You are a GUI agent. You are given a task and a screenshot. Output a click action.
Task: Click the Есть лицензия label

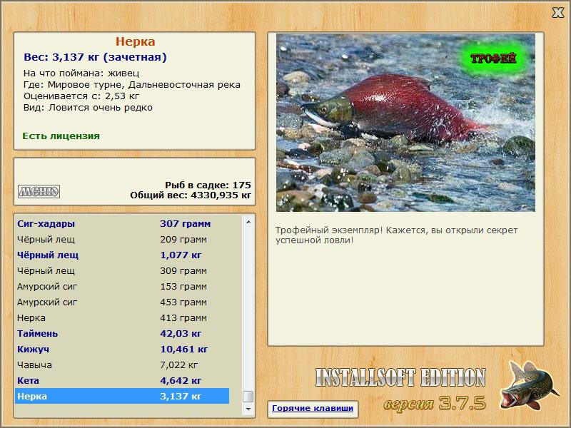pos(61,136)
